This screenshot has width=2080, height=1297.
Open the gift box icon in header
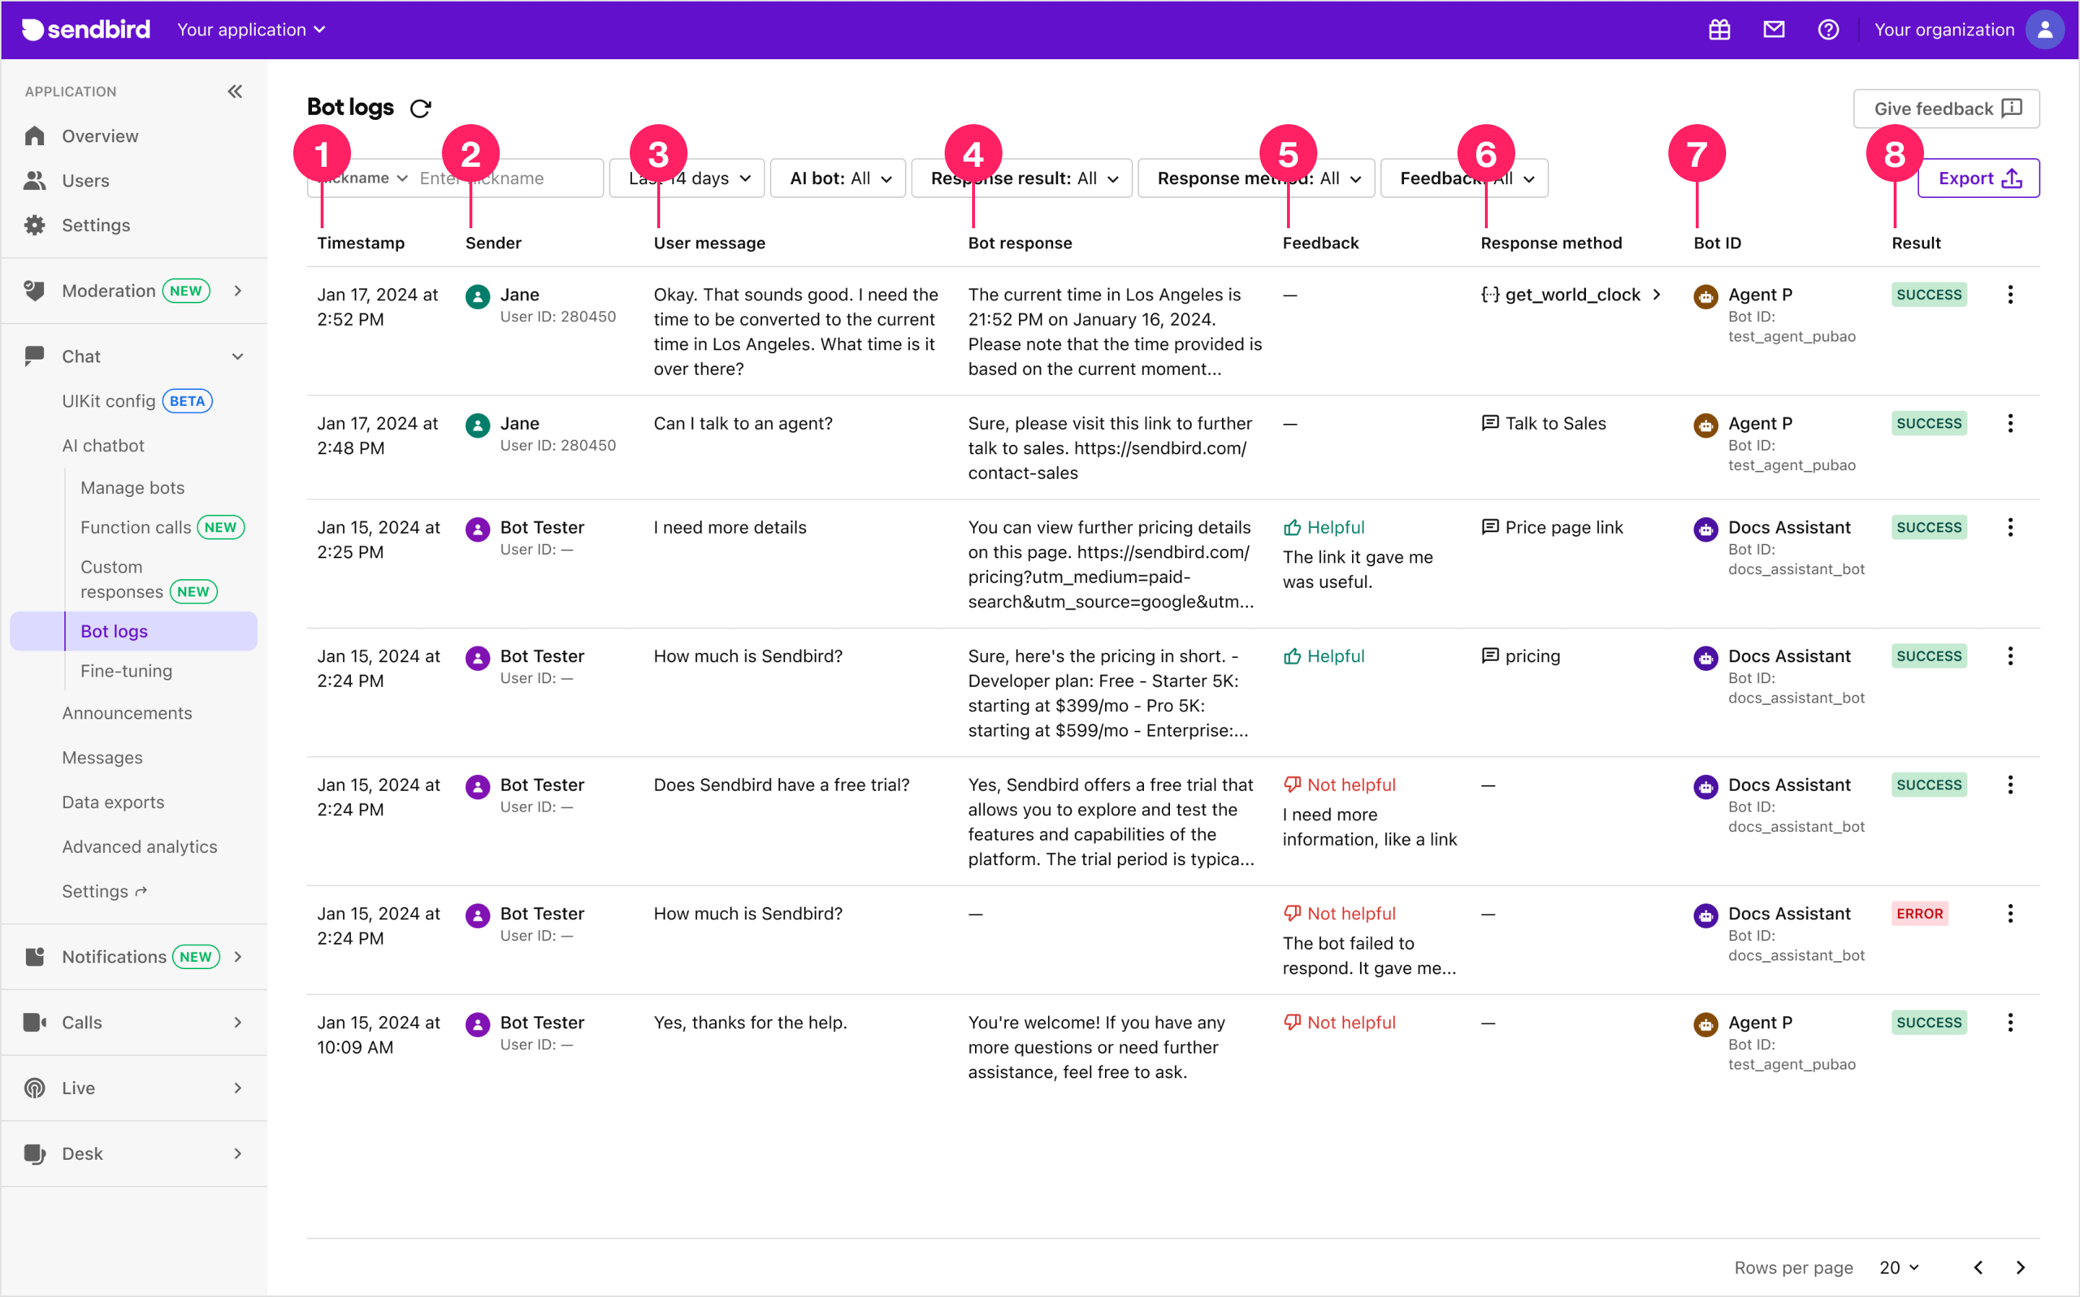[x=1719, y=30]
